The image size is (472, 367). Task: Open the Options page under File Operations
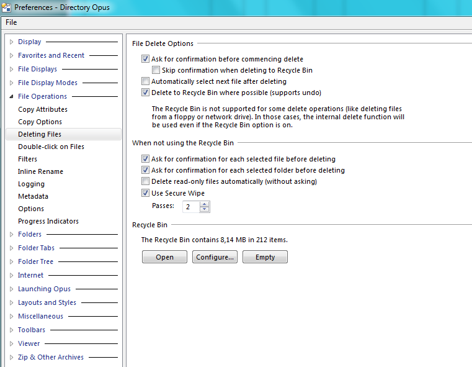(31, 209)
